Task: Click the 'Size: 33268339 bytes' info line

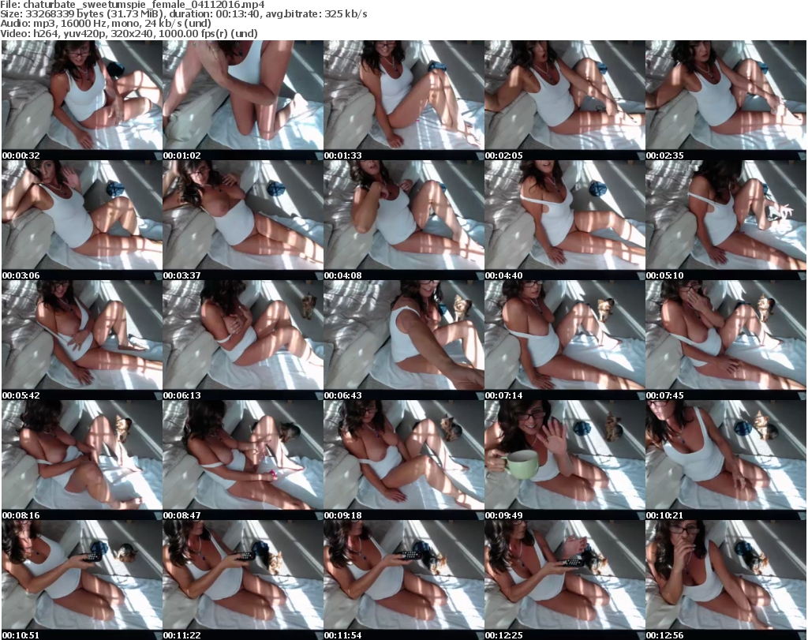Action: [x=184, y=14]
